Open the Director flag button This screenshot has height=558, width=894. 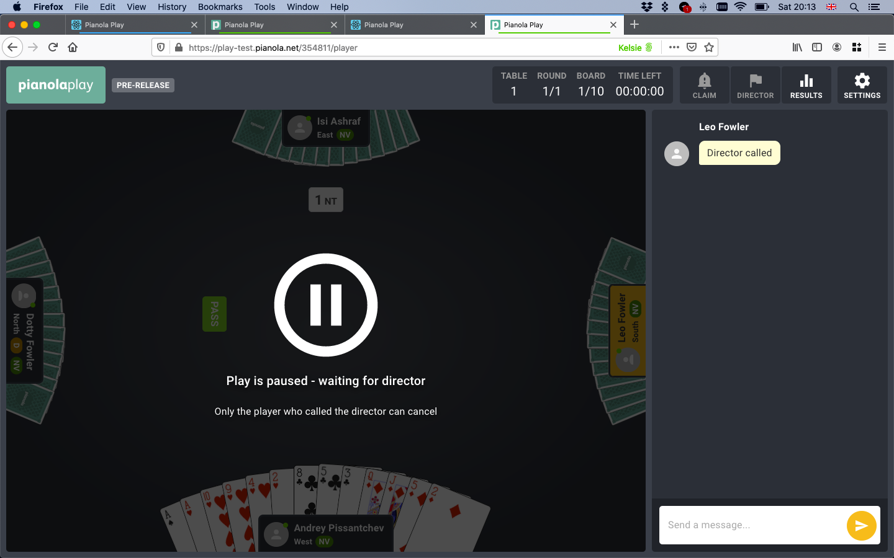(755, 85)
